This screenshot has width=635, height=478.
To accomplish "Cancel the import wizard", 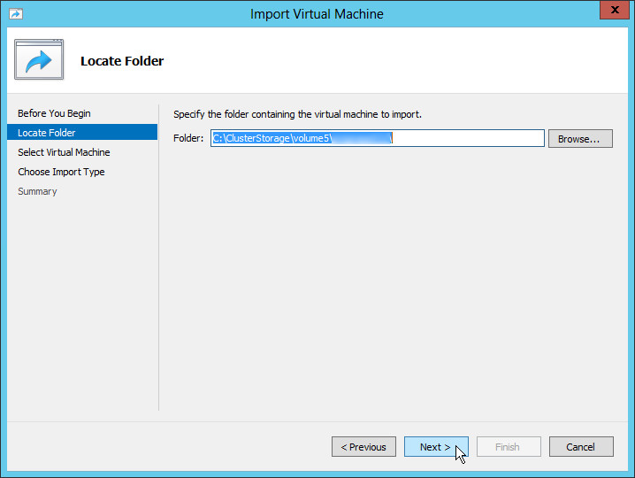I will pyautogui.click(x=580, y=447).
